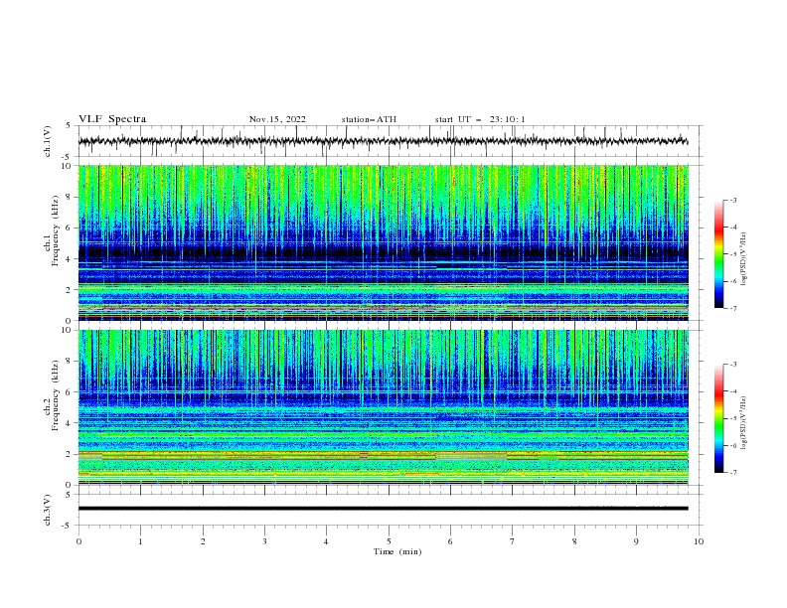Click the time axis tick '7'
Screen dimensions: 787x608
(x=513, y=541)
